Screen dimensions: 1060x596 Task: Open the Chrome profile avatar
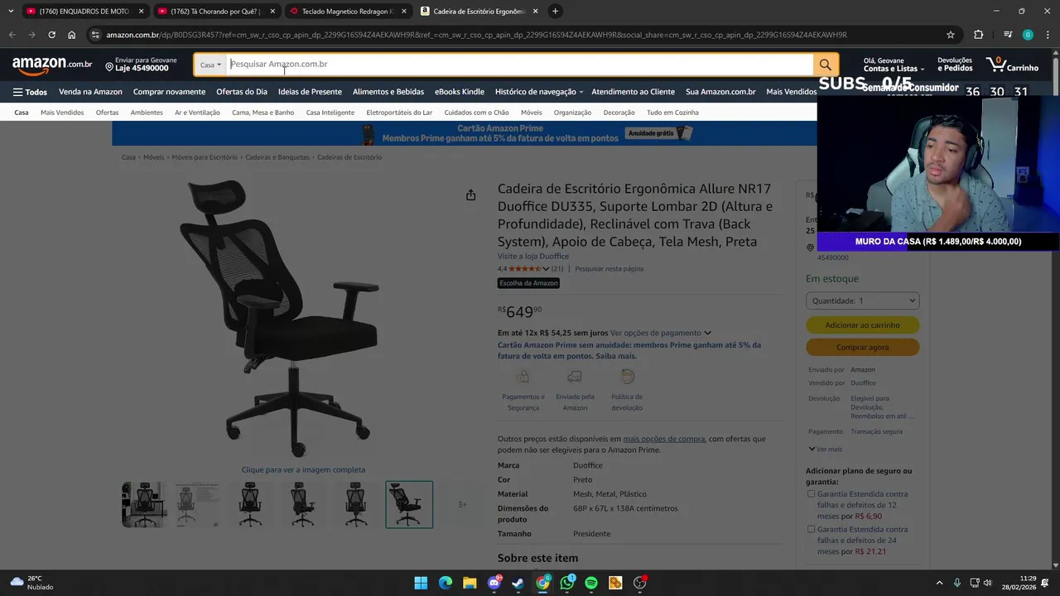coord(1028,35)
